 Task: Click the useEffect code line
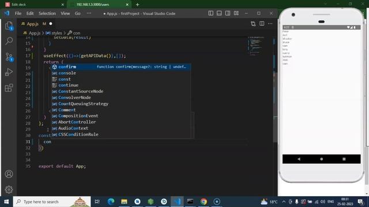click(x=85, y=56)
